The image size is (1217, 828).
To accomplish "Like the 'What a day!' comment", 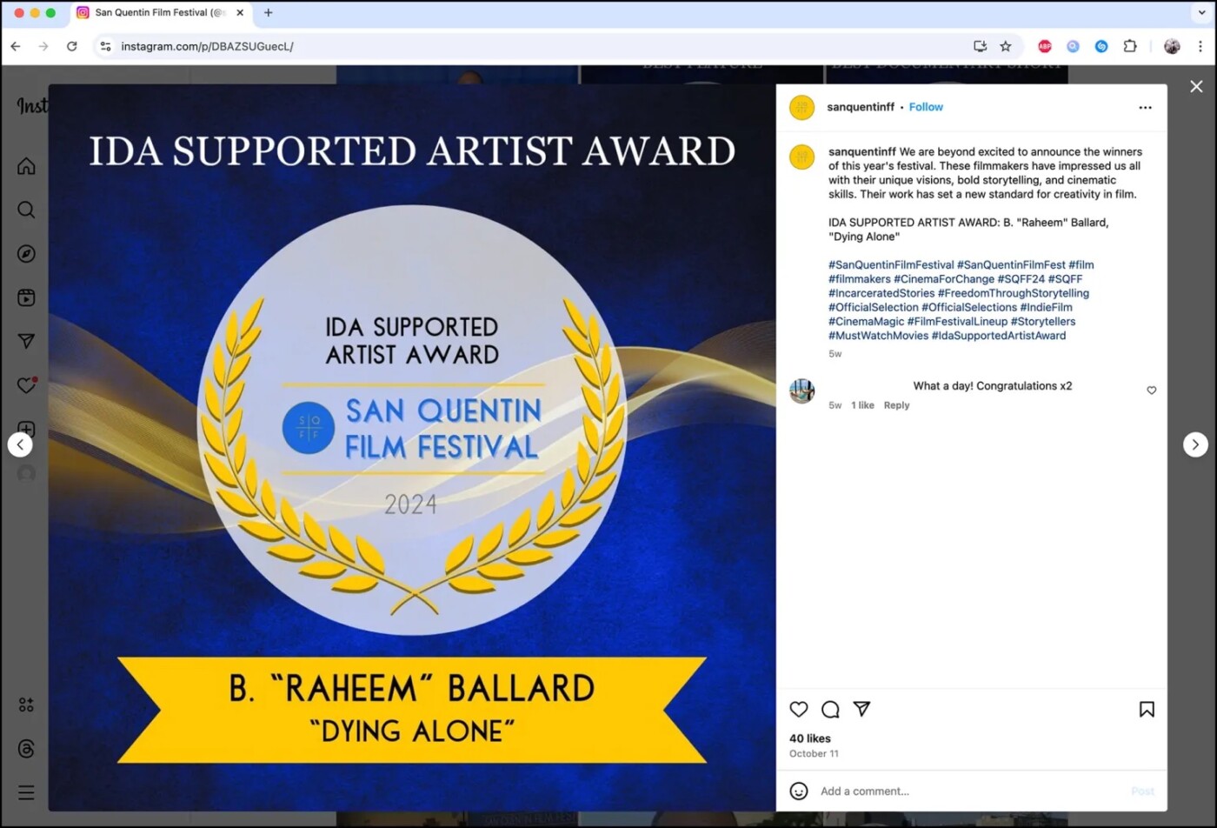I will tap(1152, 391).
